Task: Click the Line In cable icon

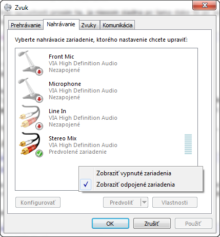Action: (x=30, y=117)
